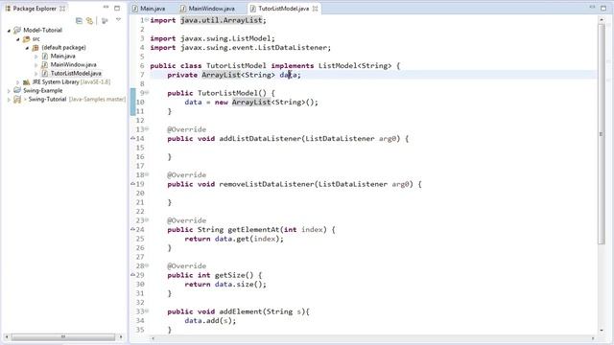This screenshot has width=614, height=345.
Task: Expand the TutorListModel.java tree node
Action: coord(36,74)
